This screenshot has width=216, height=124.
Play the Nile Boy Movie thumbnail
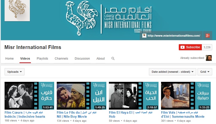point(82,96)
